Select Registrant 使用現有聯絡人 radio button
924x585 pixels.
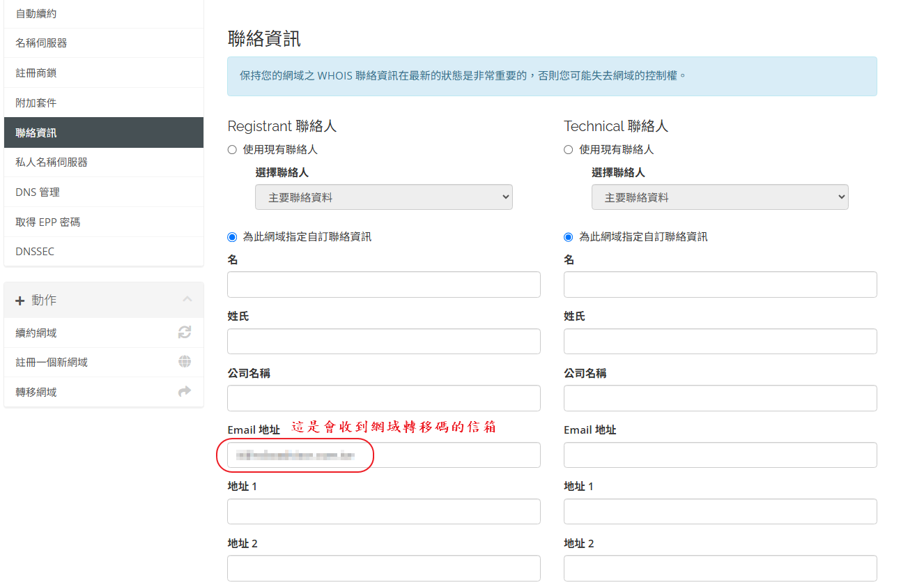tap(232, 150)
